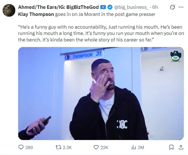Click the green logo watermark on video

tap(175, 56)
